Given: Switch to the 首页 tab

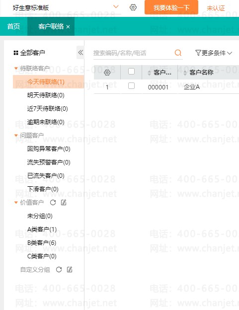Looking at the screenshot, I should click(13, 26).
